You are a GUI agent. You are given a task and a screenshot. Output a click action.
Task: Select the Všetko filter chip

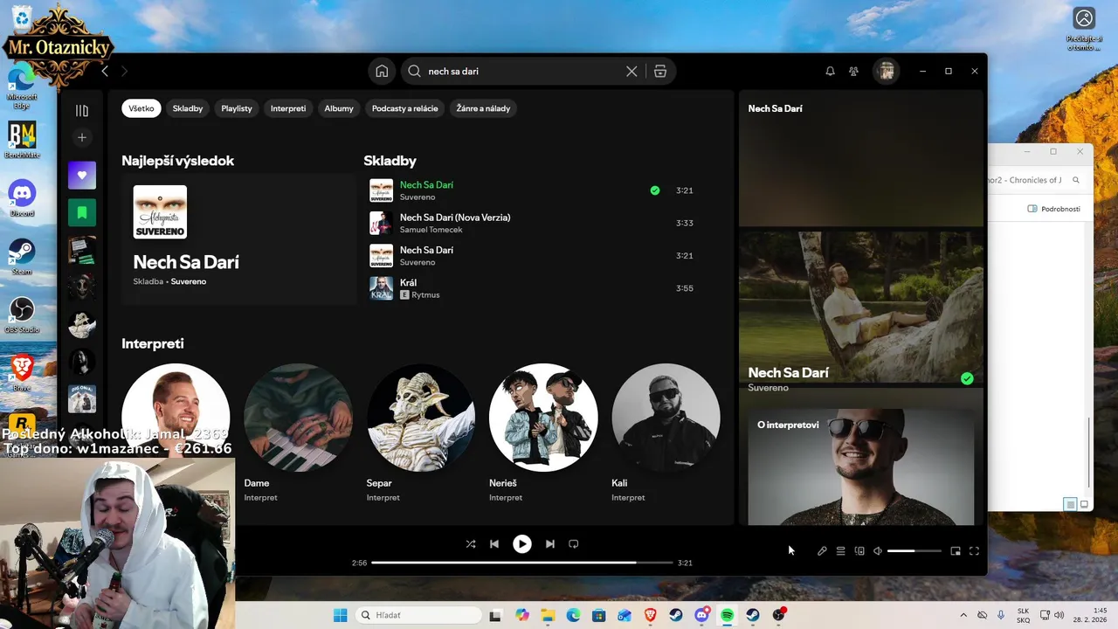pyautogui.click(x=141, y=108)
